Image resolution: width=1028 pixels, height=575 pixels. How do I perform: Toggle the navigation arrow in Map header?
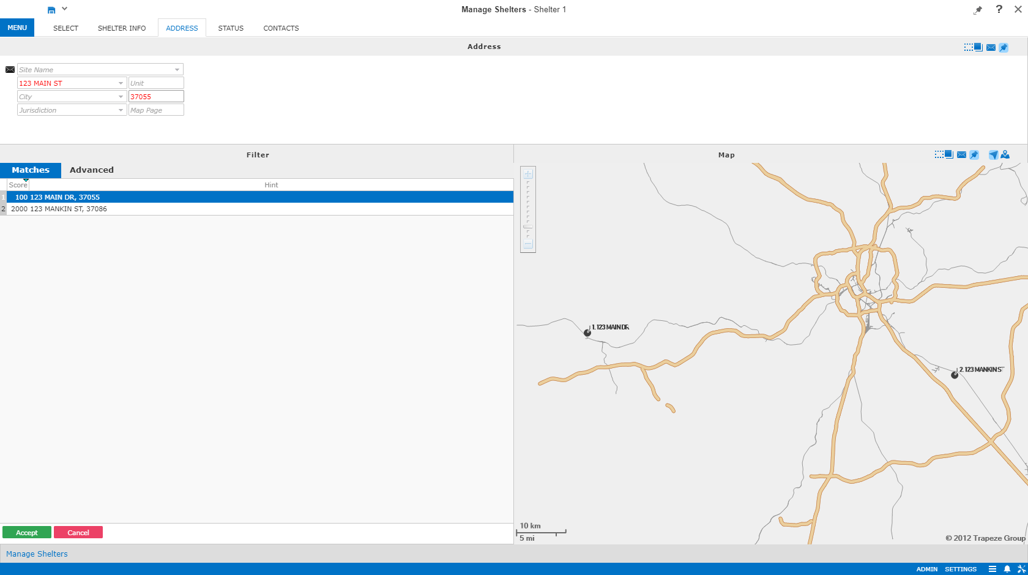(x=993, y=155)
